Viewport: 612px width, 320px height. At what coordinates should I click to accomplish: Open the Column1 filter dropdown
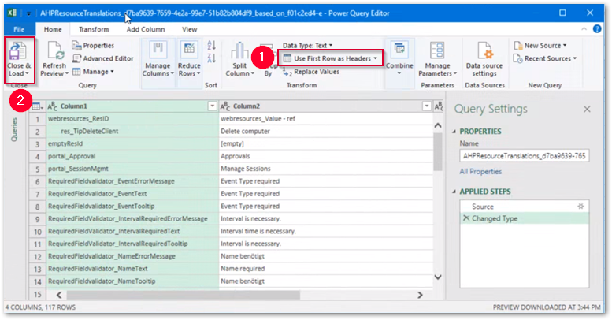click(x=213, y=106)
